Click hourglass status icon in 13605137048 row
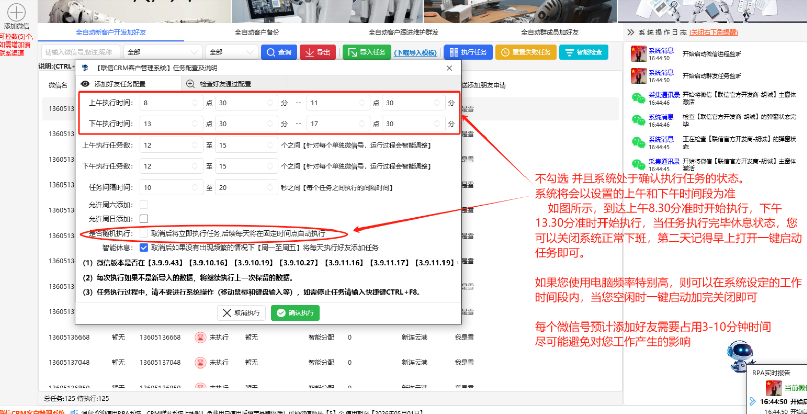 [200, 362]
